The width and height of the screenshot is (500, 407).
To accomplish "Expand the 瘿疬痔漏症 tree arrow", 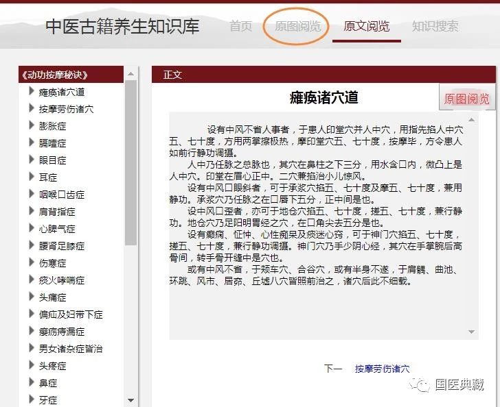I will 32,331.
